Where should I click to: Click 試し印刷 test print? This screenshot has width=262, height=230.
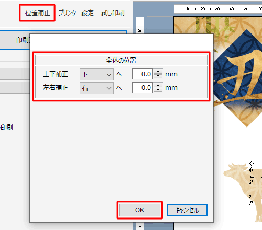pyautogui.click(x=113, y=13)
